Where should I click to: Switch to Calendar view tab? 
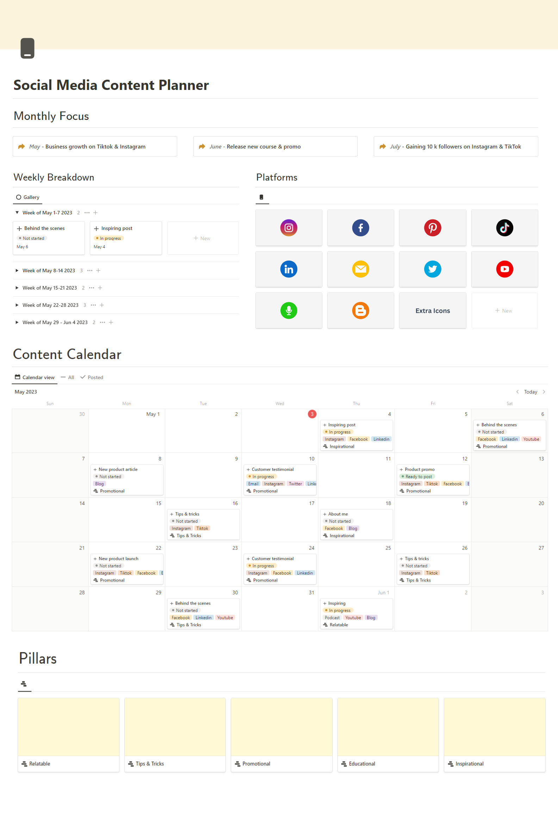(35, 377)
